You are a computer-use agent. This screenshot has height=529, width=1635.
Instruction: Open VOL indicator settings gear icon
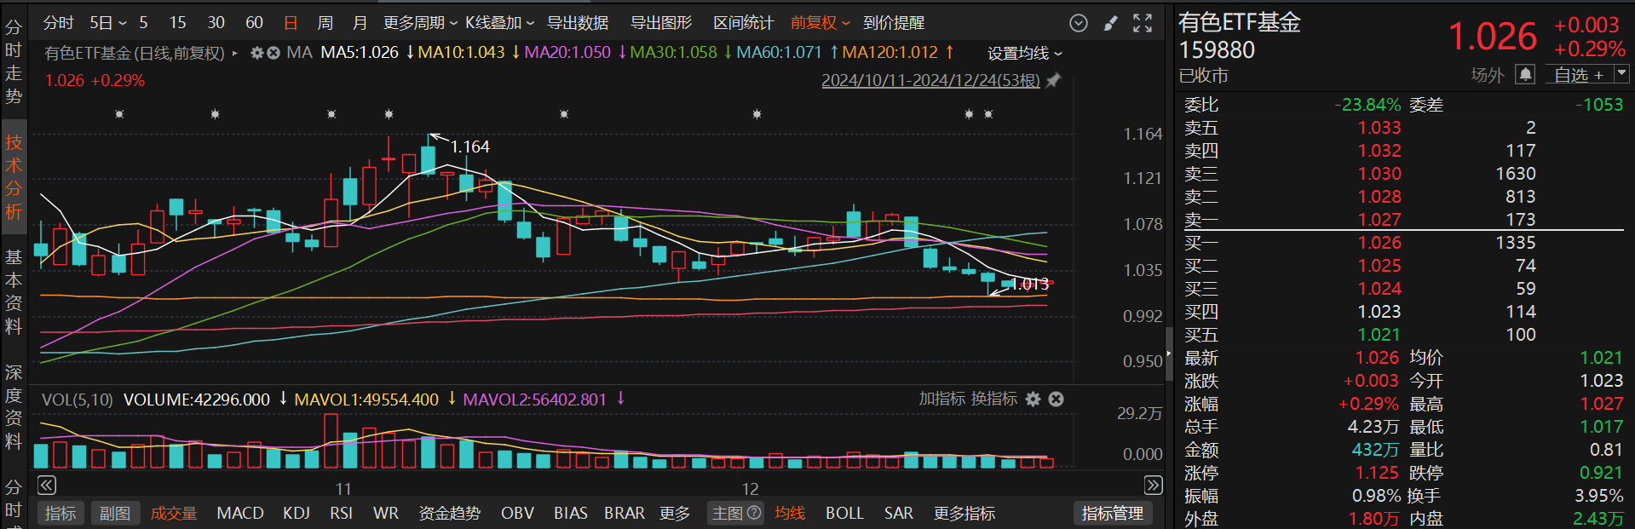pos(1033,399)
